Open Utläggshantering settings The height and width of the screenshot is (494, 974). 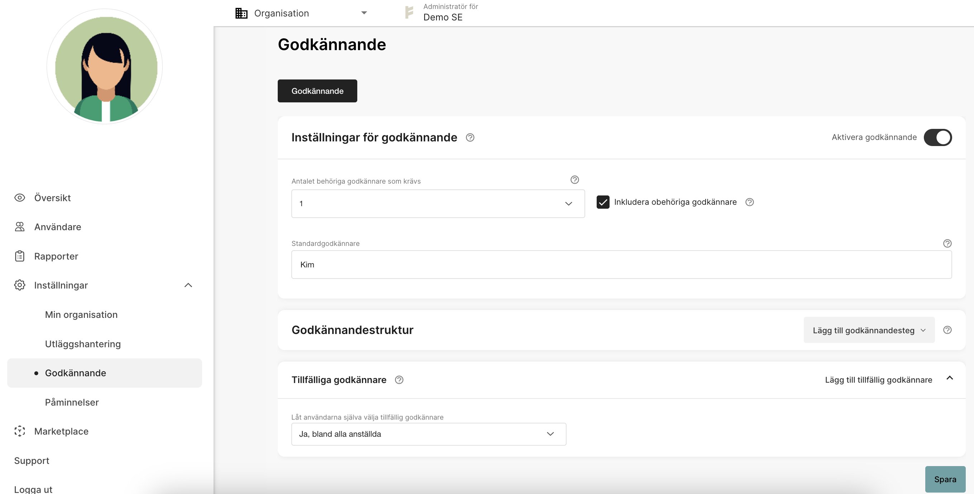(x=83, y=344)
